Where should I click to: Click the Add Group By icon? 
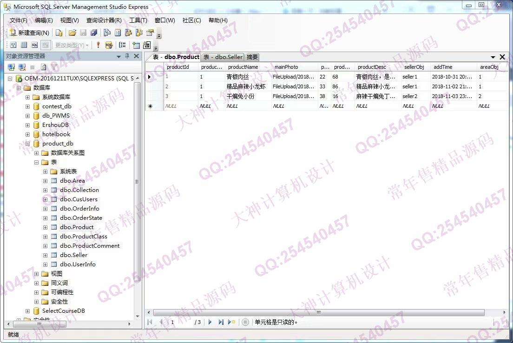(x=122, y=45)
